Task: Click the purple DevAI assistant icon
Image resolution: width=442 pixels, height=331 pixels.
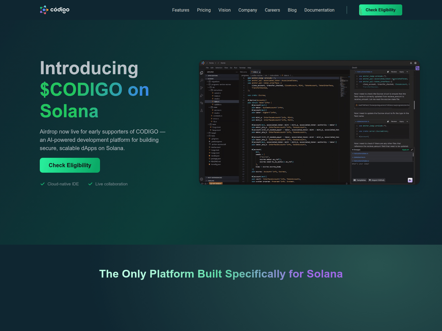Action: click(417, 68)
